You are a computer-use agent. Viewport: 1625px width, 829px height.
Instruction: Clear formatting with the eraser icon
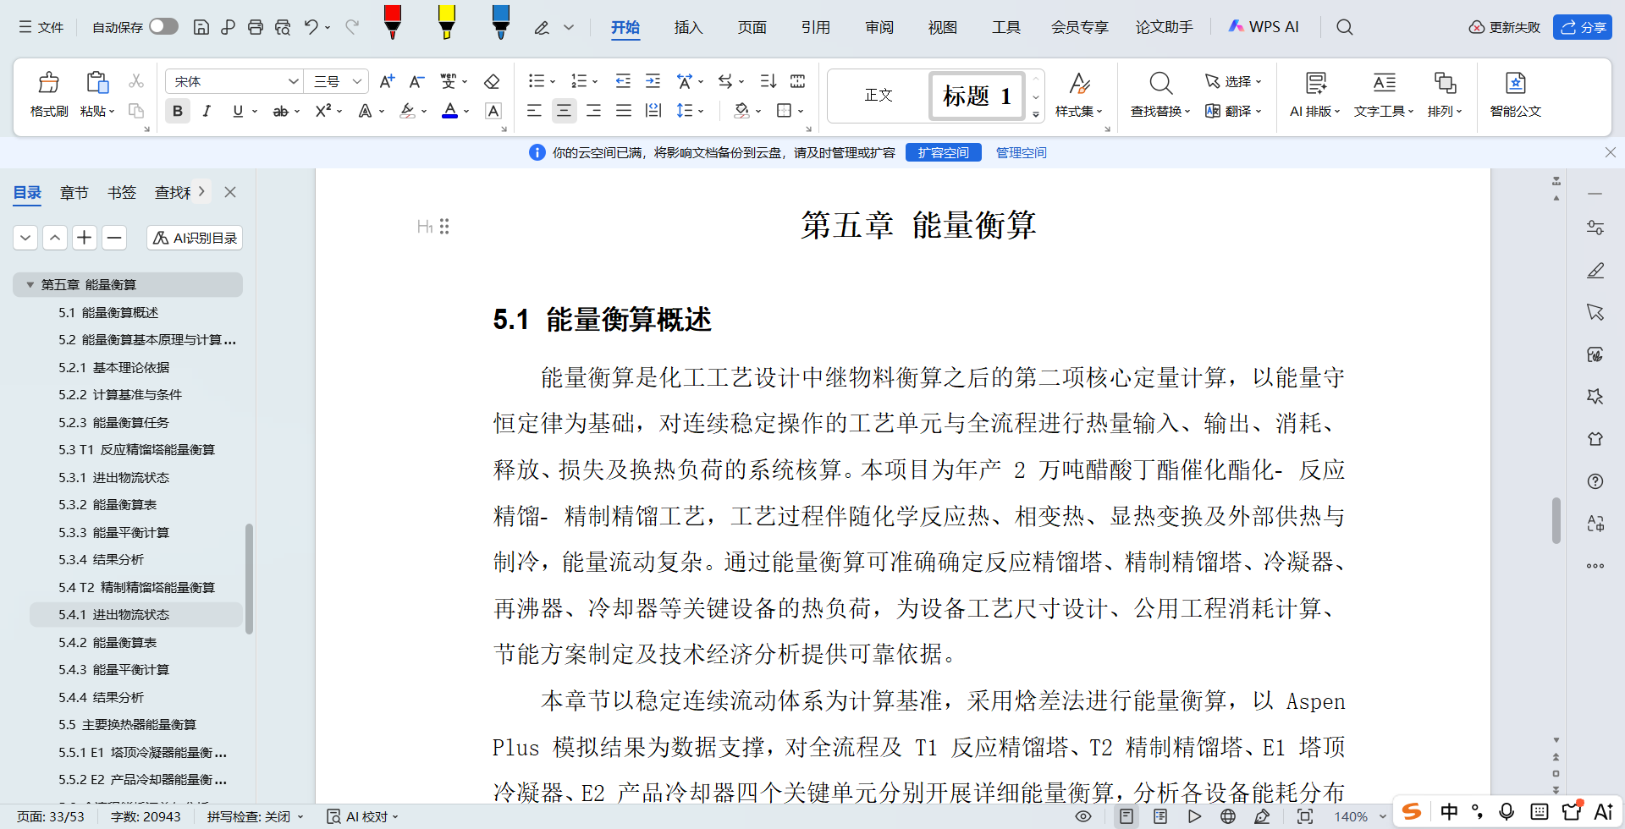(x=492, y=81)
